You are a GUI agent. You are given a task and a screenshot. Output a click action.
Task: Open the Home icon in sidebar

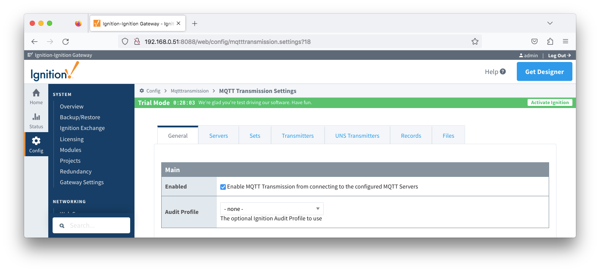[x=36, y=93]
